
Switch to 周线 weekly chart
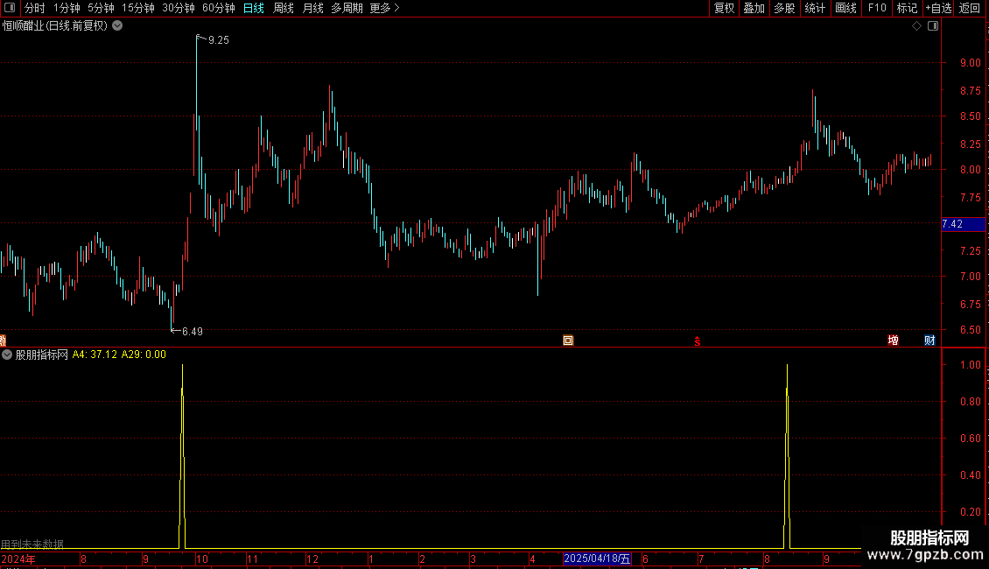click(284, 8)
